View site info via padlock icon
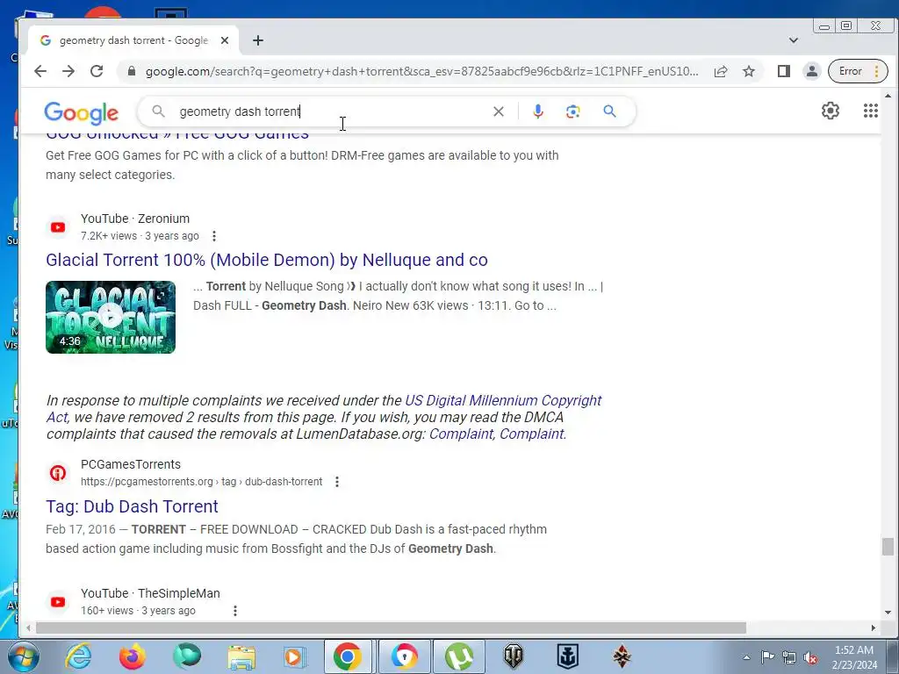The image size is (899, 674). coord(132,71)
